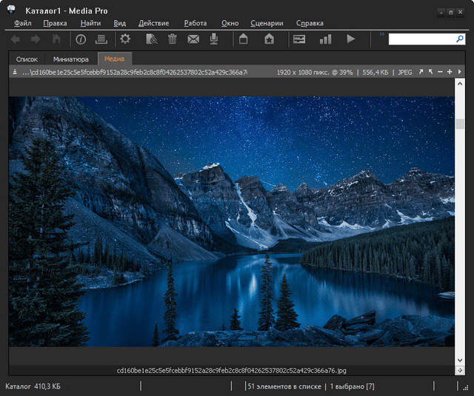Click the bar chart icon in toolbar

[x=325, y=39]
